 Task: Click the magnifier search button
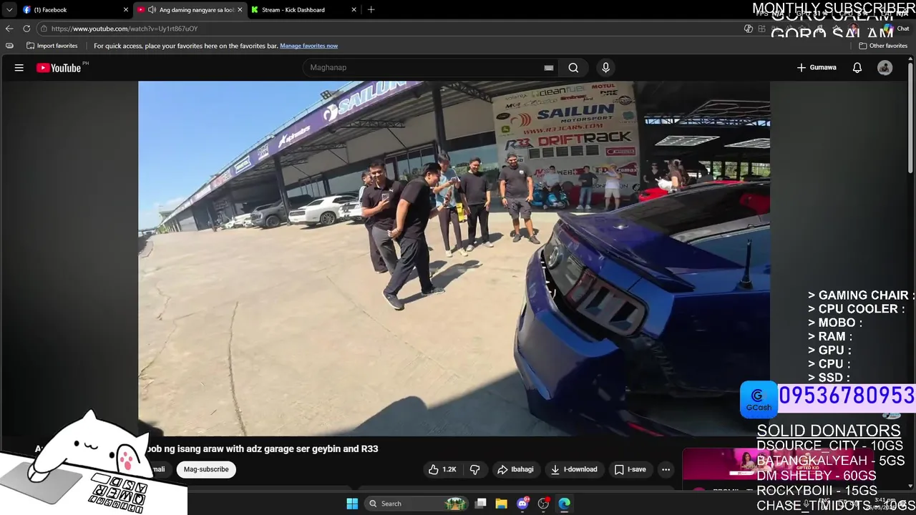573,67
